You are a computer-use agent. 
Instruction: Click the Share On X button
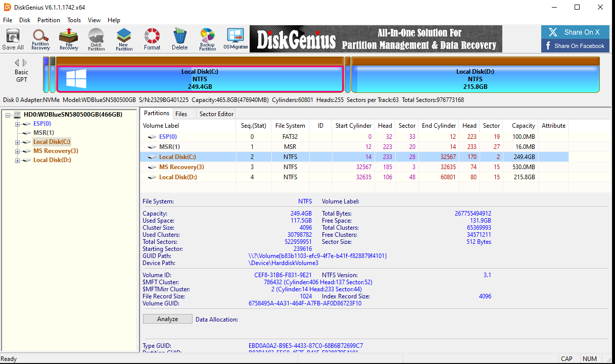pos(575,32)
